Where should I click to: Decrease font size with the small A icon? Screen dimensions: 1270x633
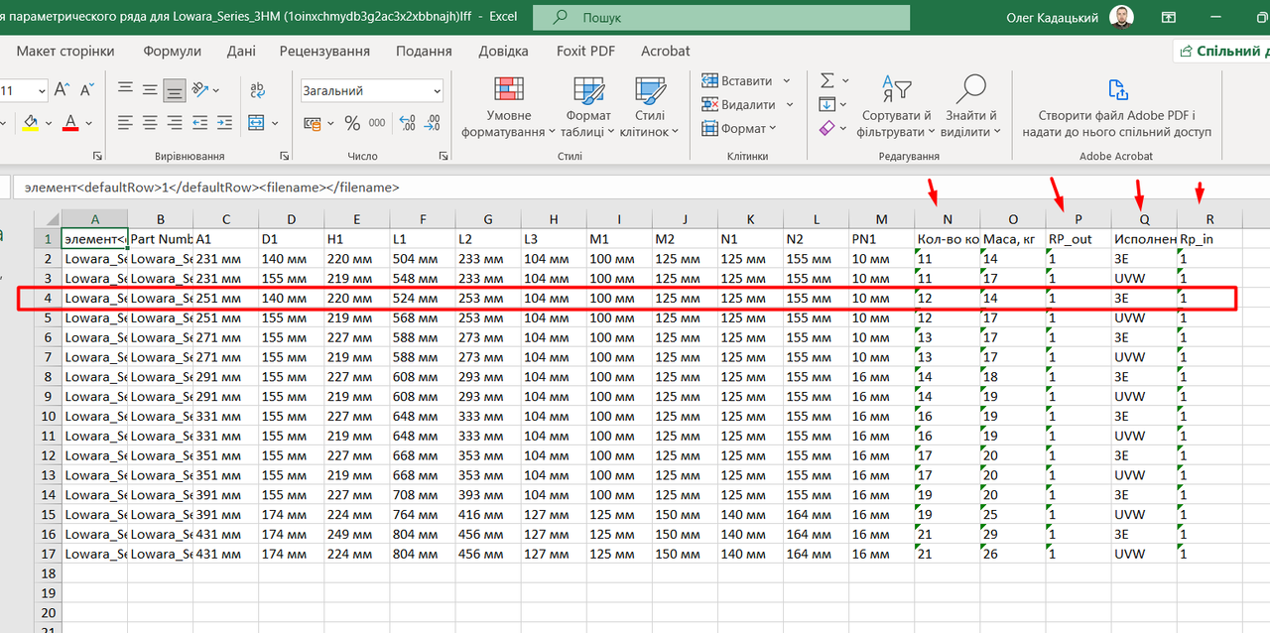(85, 90)
